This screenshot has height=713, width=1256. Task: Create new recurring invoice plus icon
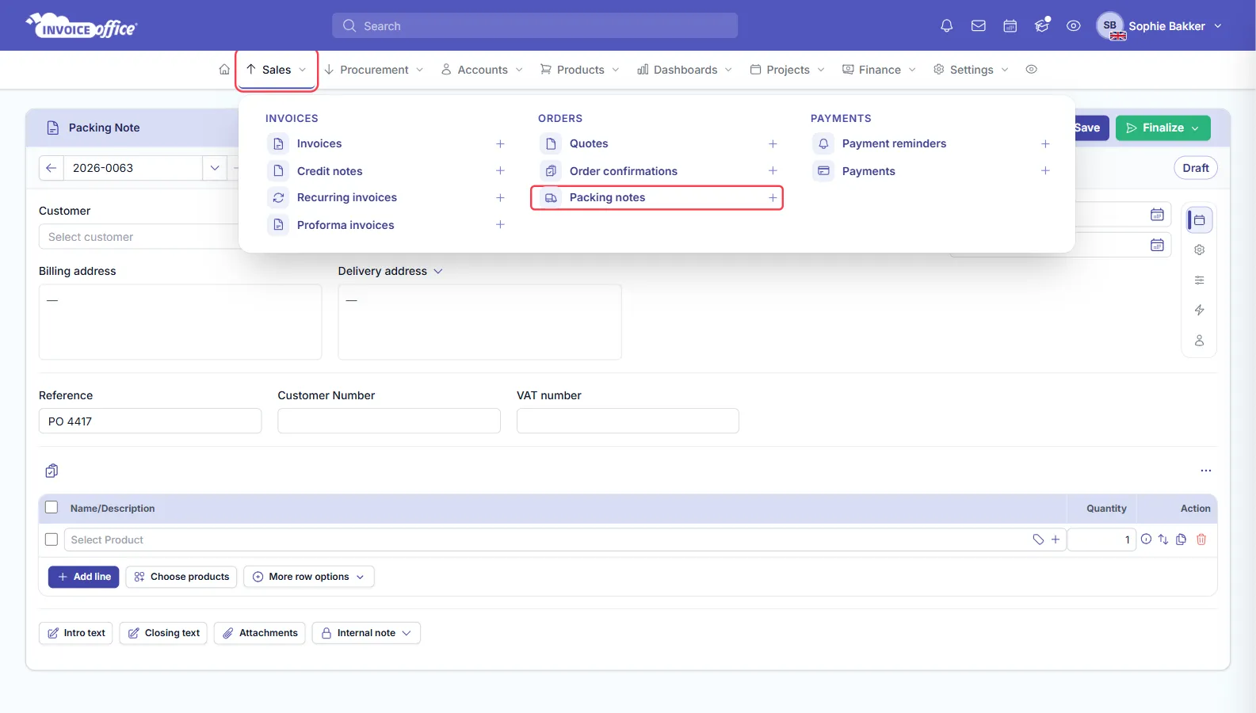pos(500,198)
